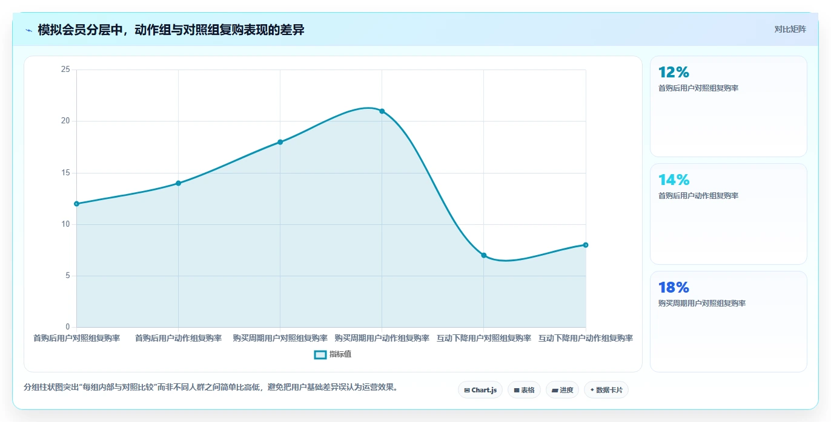Click the data point for 购买周期用户对照组复购率
The width and height of the screenshot is (831, 422).
[280, 142]
